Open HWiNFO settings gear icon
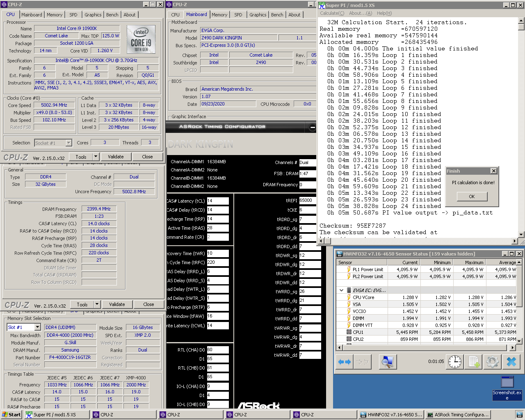The image size is (525, 420). click(492, 362)
